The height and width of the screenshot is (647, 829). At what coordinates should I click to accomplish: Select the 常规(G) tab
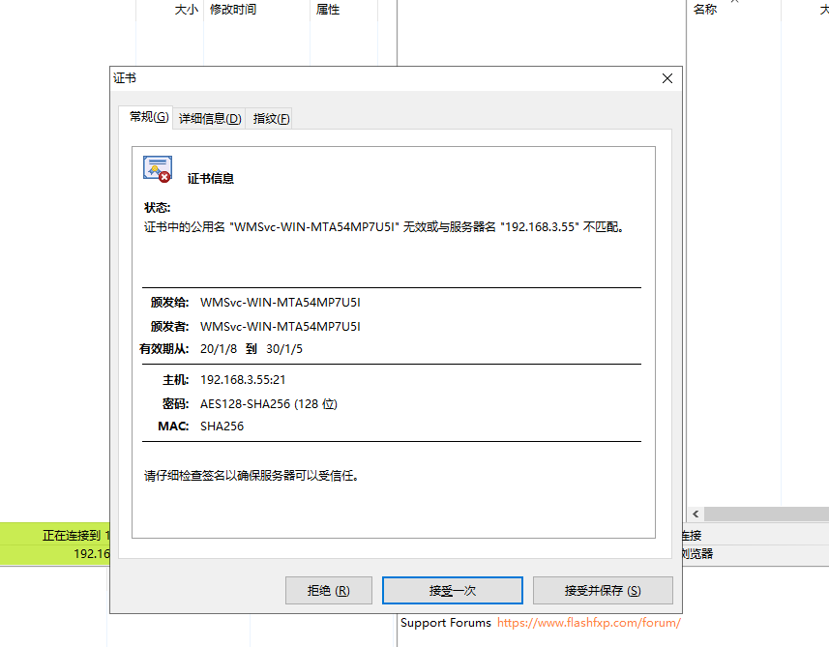click(146, 115)
